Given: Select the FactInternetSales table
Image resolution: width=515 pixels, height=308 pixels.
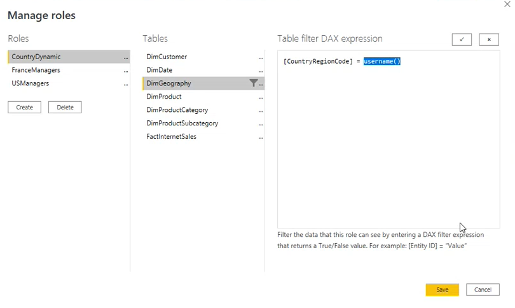Looking at the screenshot, I should 171,137.
